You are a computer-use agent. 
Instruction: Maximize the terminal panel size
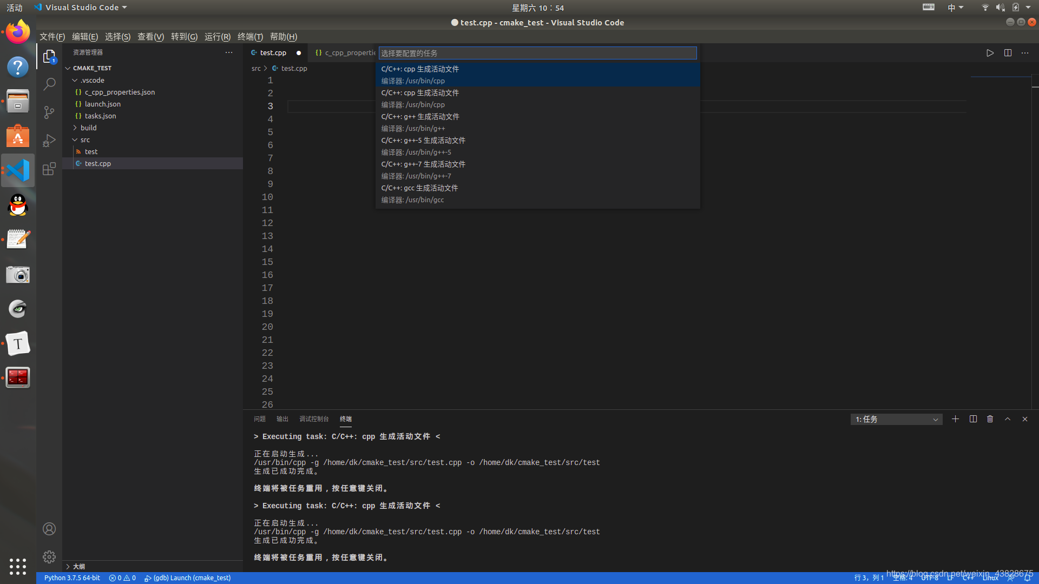tap(1008, 419)
